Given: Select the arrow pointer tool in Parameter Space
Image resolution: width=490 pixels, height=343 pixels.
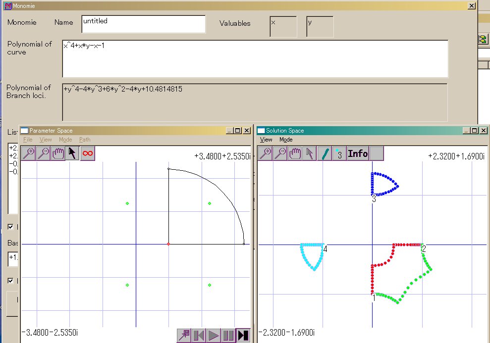Looking at the screenshot, I should [72, 153].
